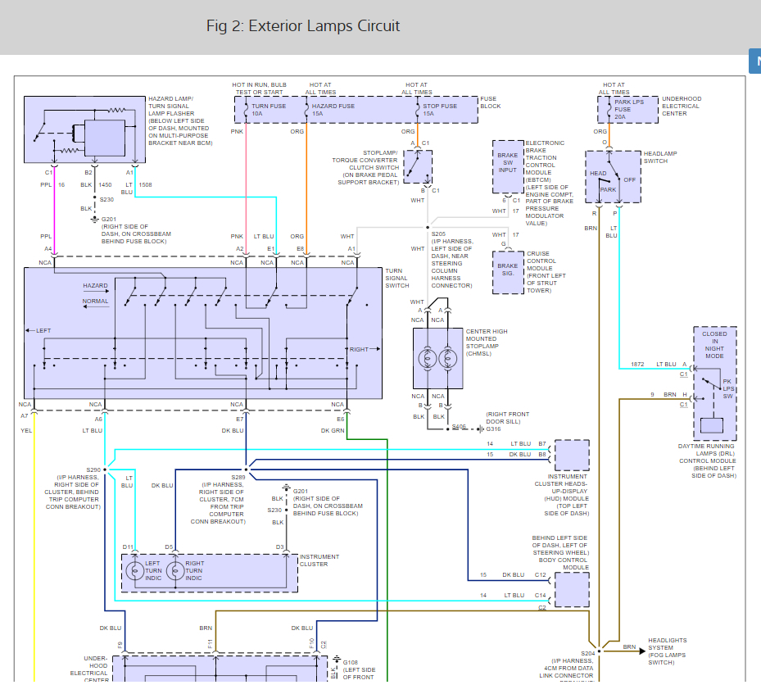
Task: Click the STOPLAMP/TORQUE CONVERTER CLUTCH SWITCH label
Action: pos(365,167)
